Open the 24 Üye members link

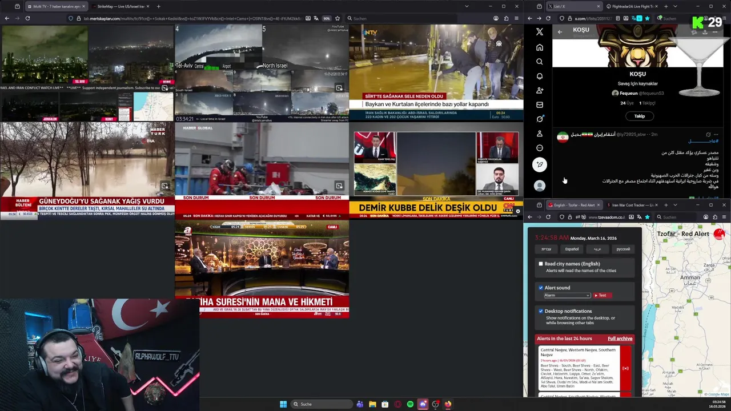click(627, 103)
